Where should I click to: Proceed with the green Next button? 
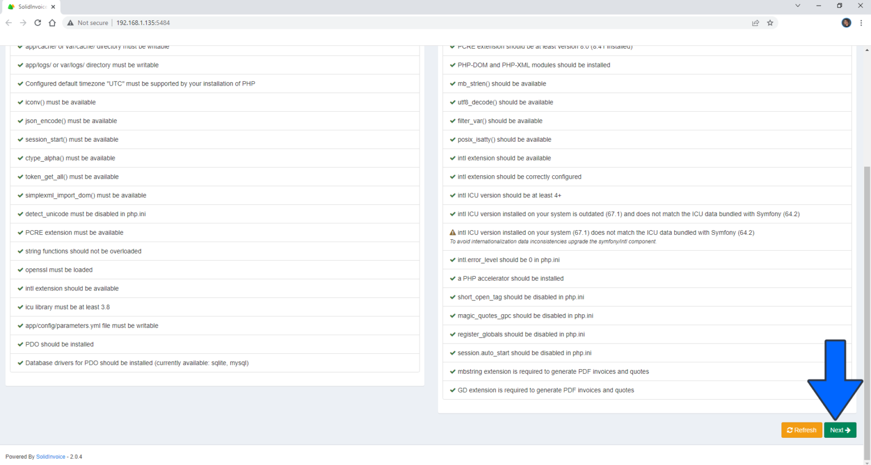click(x=840, y=430)
